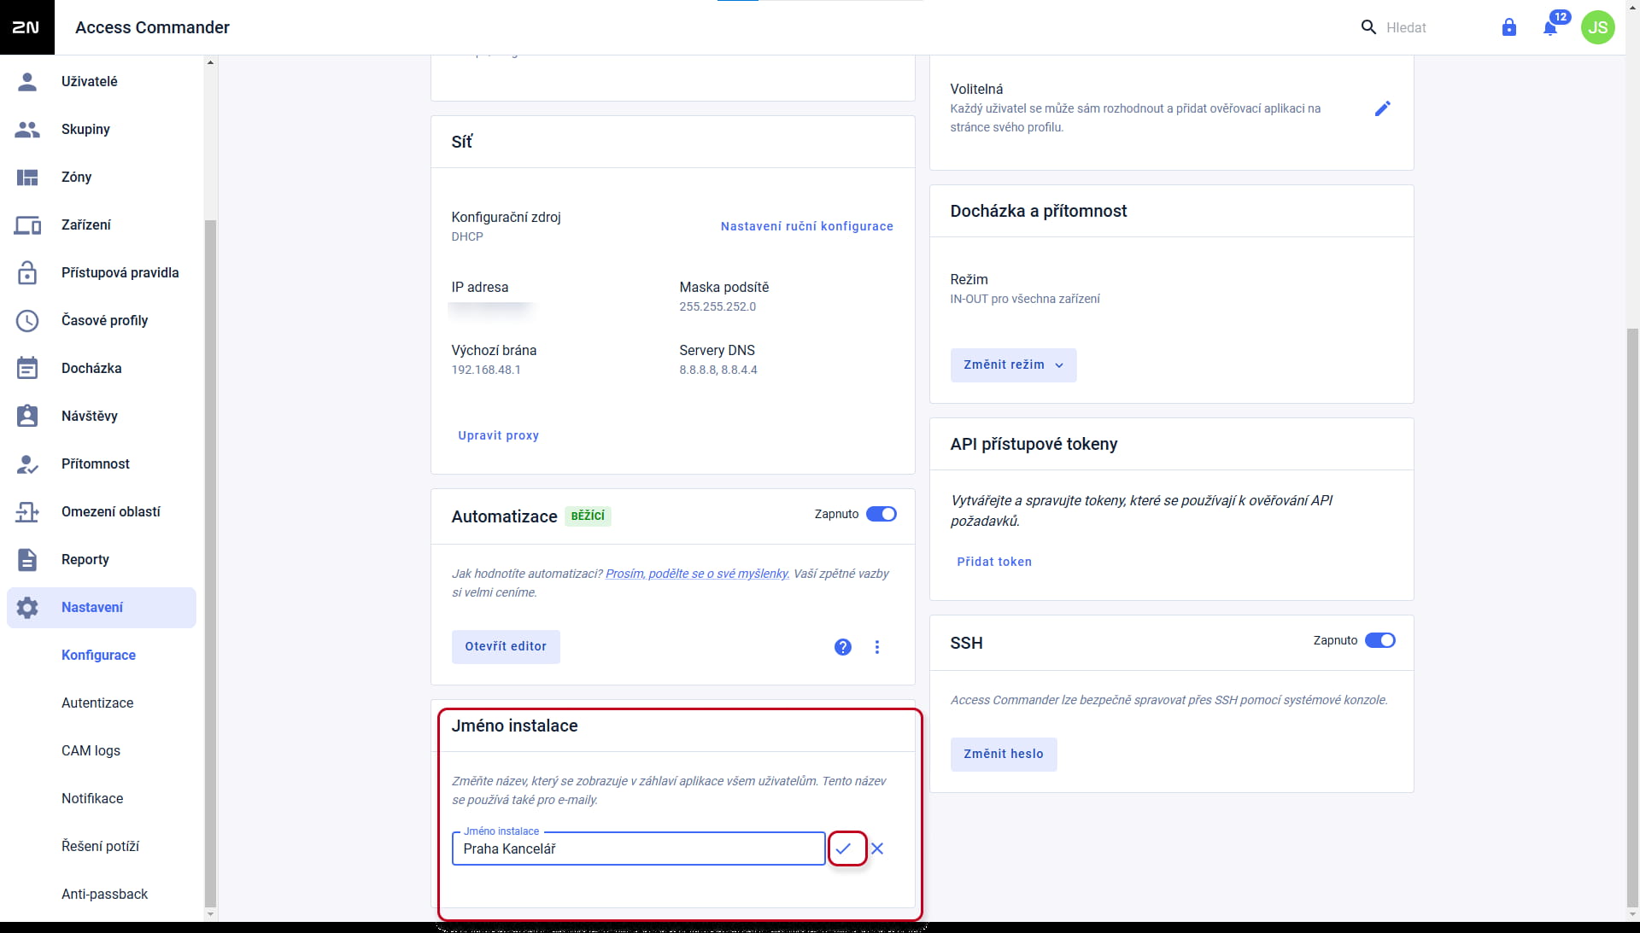
Task: Open the feedback link Prosím, podělte se
Action: tap(697, 574)
